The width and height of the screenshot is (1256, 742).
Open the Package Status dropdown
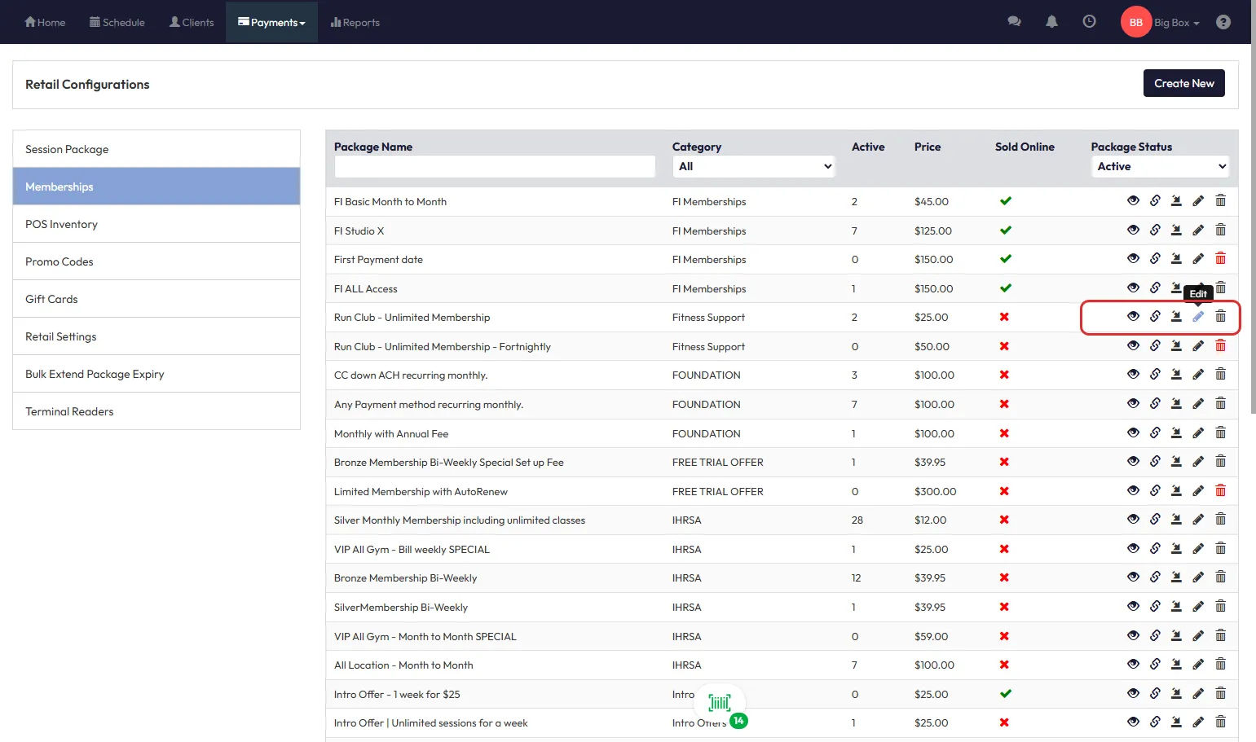pyautogui.click(x=1160, y=166)
